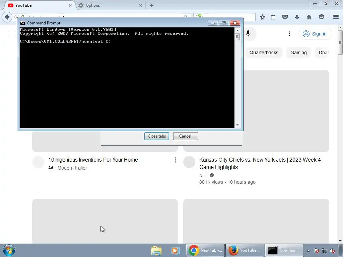Open the Windows Start menu orb
Screen dimensions: 343x257
click(x=9, y=250)
